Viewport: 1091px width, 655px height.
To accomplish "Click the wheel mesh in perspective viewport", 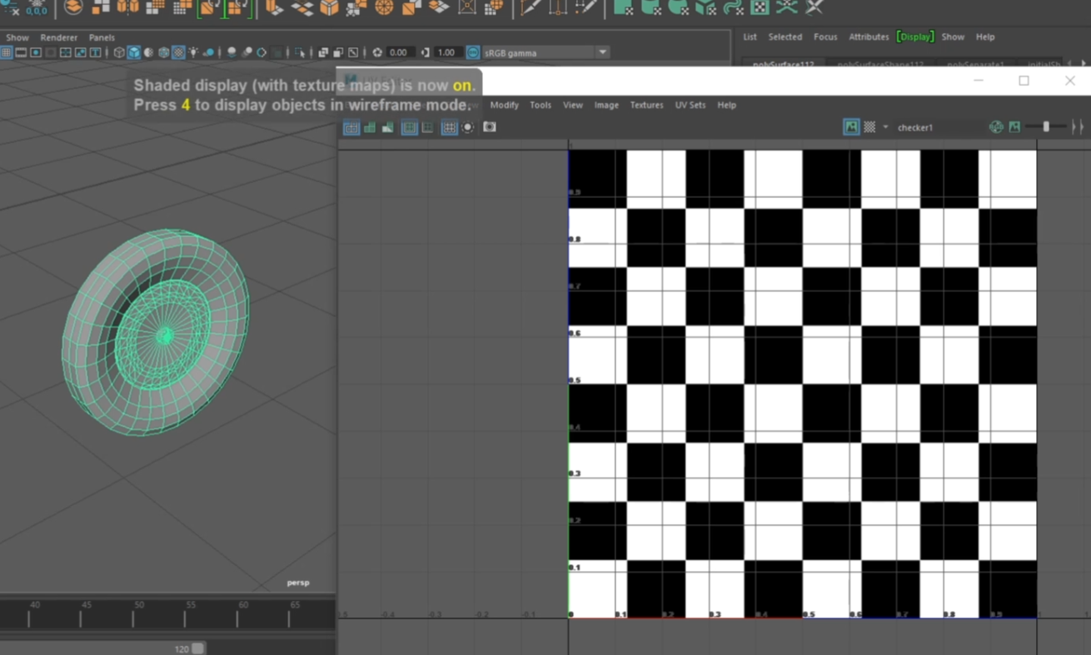I will pyautogui.click(x=156, y=331).
